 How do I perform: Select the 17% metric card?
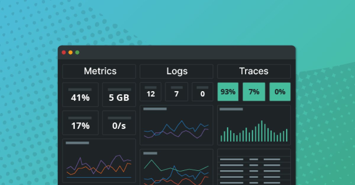[x=80, y=123]
